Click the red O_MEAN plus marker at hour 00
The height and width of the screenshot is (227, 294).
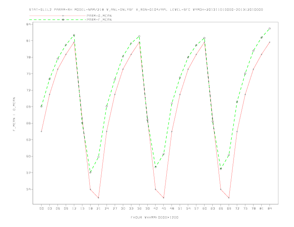point(42,131)
